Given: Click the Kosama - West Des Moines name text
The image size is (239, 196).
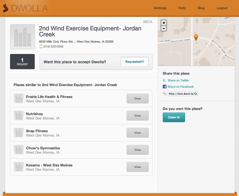Looking at the screenshot, I should point(49,165).
